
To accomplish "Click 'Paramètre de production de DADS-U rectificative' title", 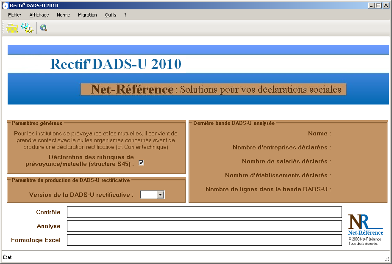I will 71,180.
